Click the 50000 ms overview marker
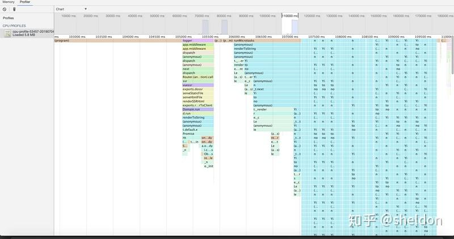454x239 pixels. click(x=157, y=16)
